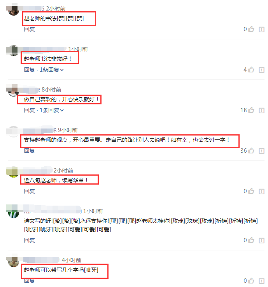This screenshot has height=287, width=268.
Task: Reply to the comment '近八旬赵老师,续写华章!'
Action: click(x=30, y=191)
